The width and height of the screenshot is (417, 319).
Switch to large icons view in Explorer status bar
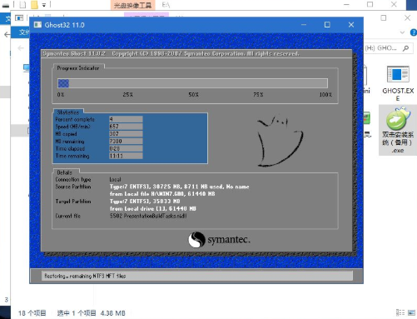412,312
